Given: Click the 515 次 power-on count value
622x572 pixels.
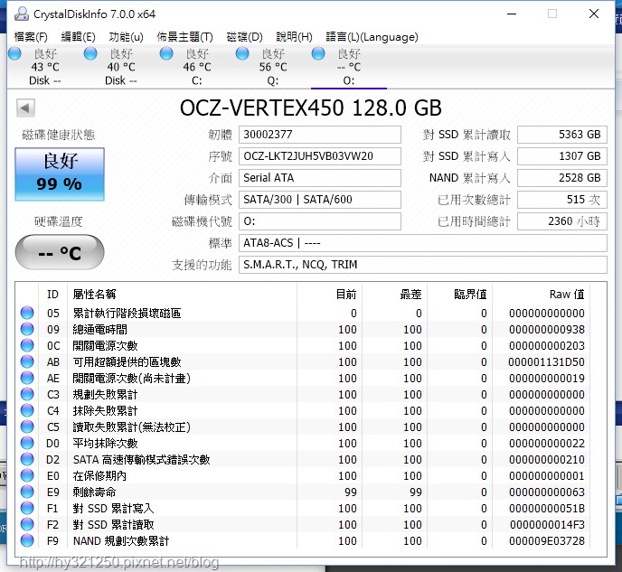Looking at the screenshot, I should tap(562, 200).
